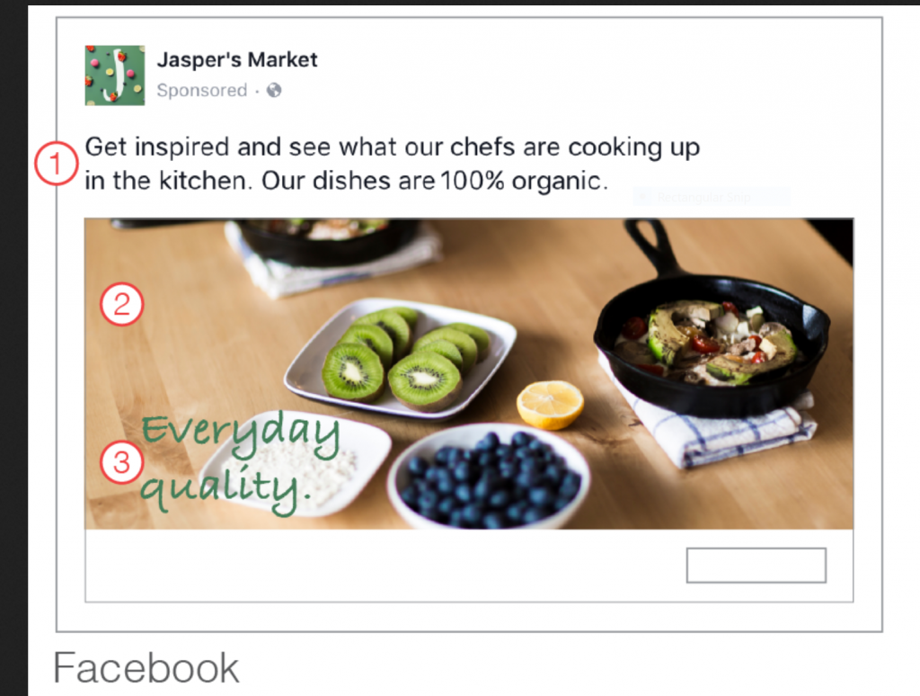This screenshot has width=920, height=696.
Task: Click the Facebook caption below the ad
Action: [x=146, y=668]
